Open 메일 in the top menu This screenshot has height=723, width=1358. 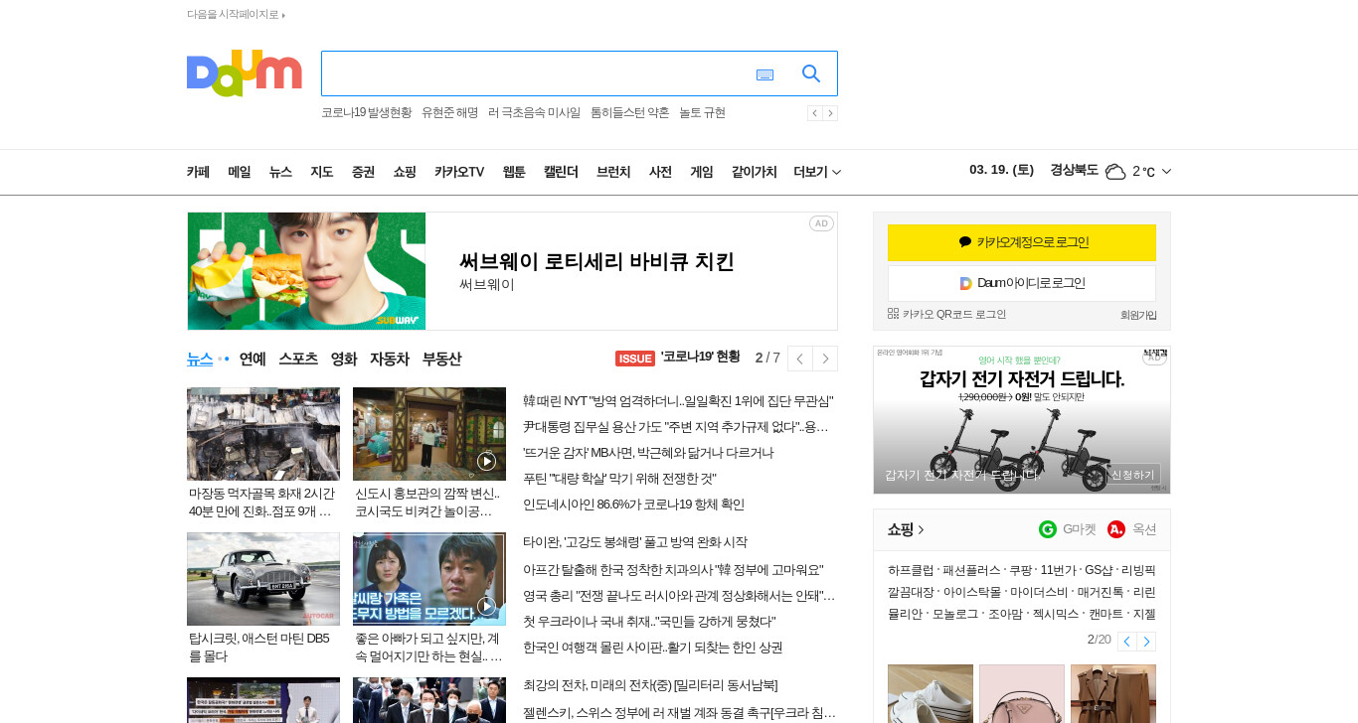(x=240, y=172)
